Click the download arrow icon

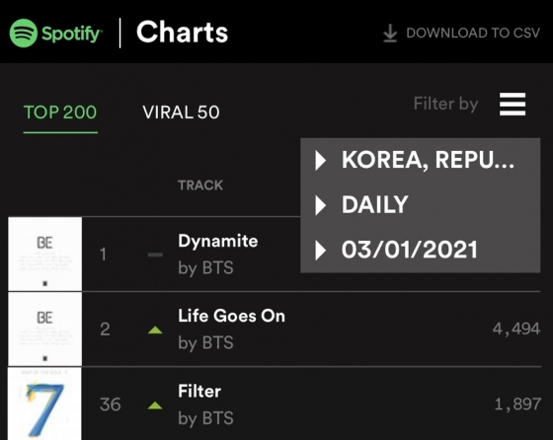[x=390, y=34]
